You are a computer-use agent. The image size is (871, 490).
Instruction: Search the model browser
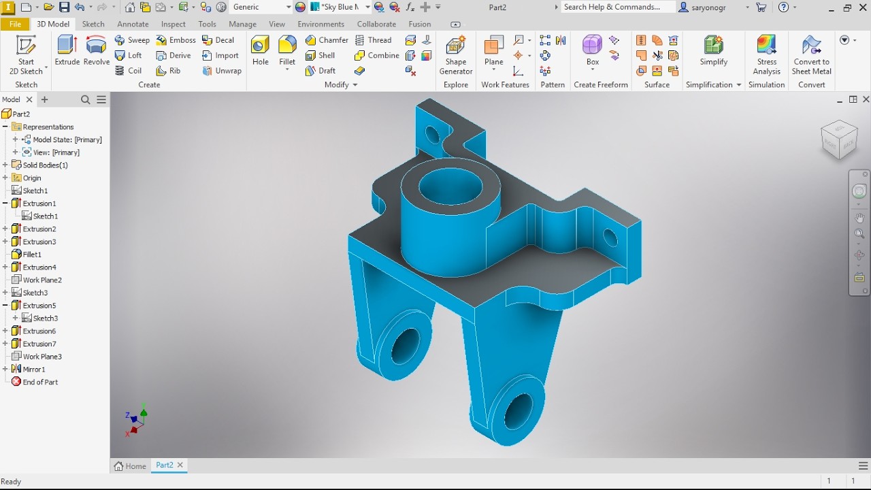pos(86,99)
